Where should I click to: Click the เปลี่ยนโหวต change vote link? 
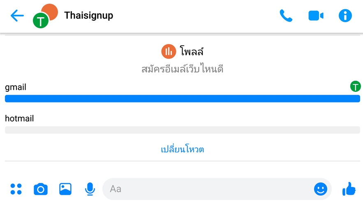183,149
